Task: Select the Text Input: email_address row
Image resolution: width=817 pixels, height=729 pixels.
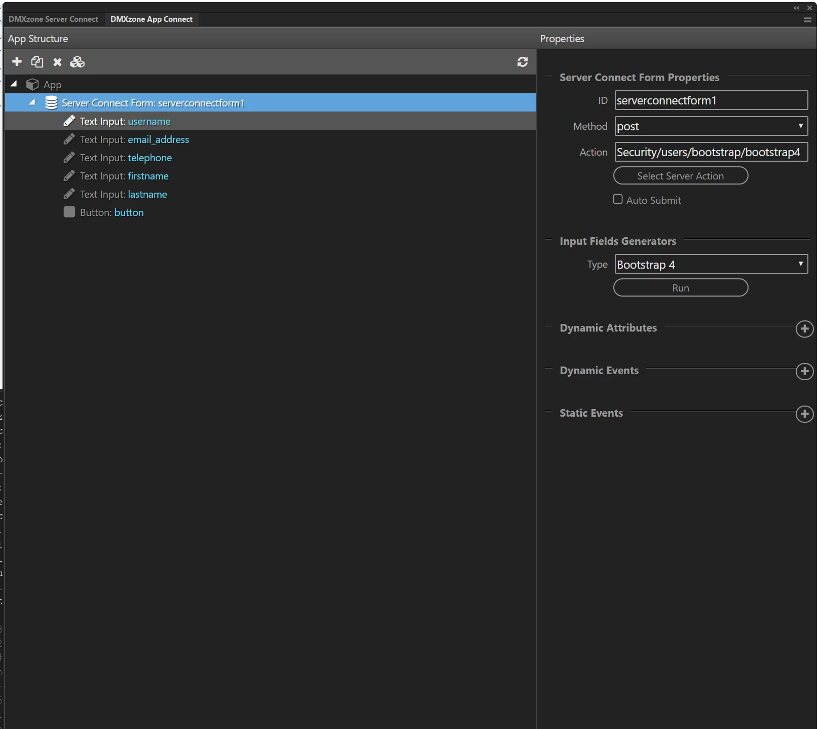Action: point(271,139)
